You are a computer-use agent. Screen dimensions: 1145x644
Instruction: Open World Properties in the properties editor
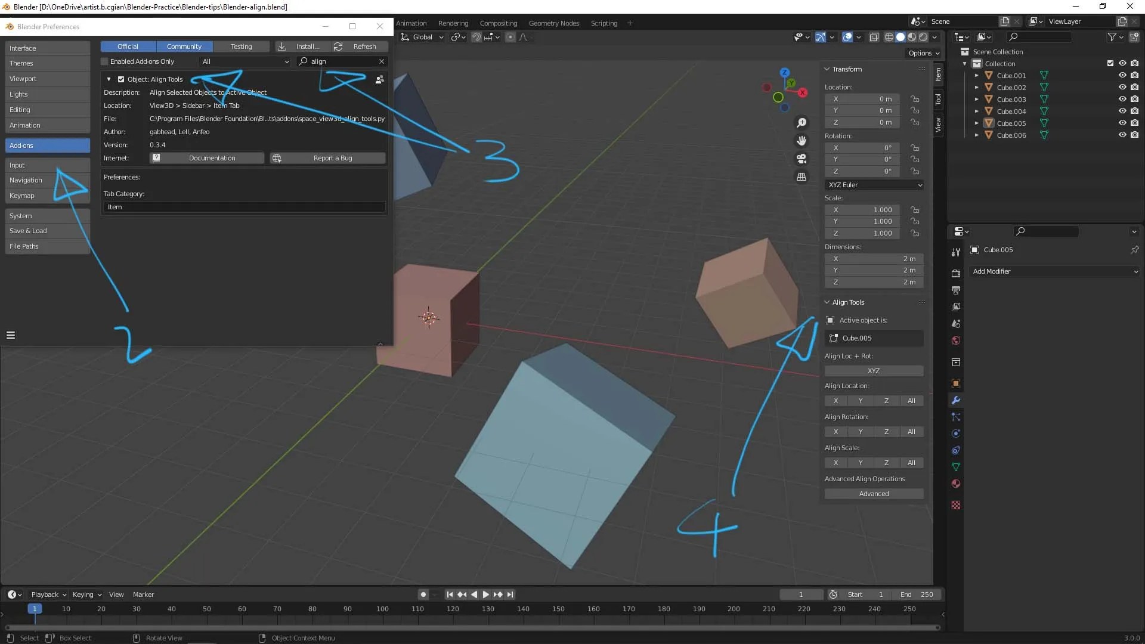pos(956,340)
